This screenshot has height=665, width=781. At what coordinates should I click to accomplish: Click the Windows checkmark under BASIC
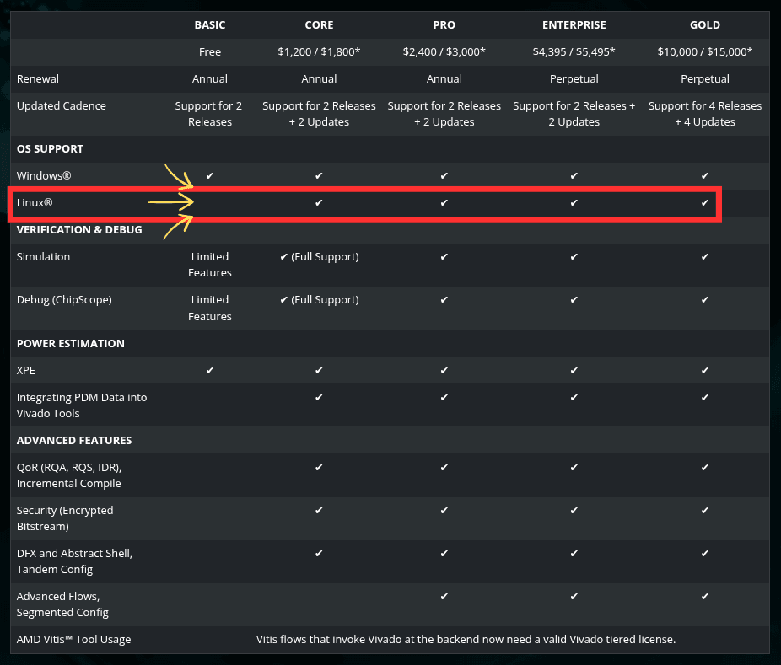pyautogui.click(x=210, y=175)
